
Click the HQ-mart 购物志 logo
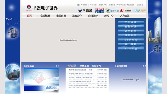point(99,10)
